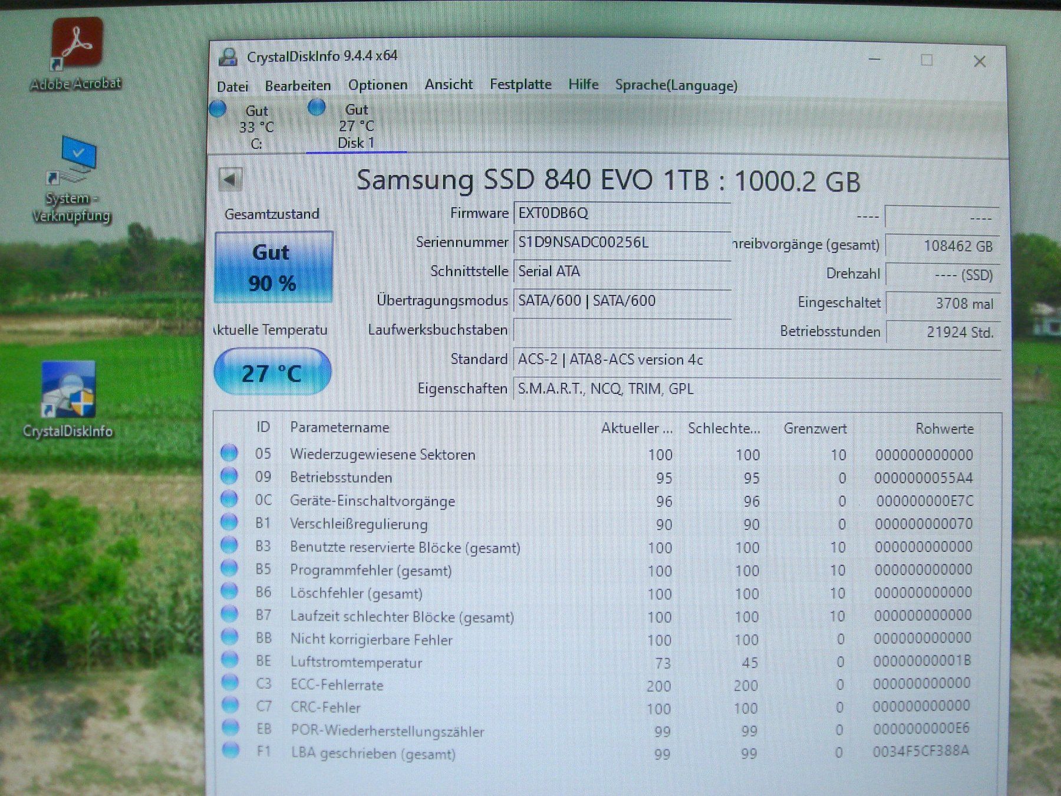This screenshot has width=1061, height=796.
Task: Click status orb for CRC-Fehler
Action: (230, 705)
